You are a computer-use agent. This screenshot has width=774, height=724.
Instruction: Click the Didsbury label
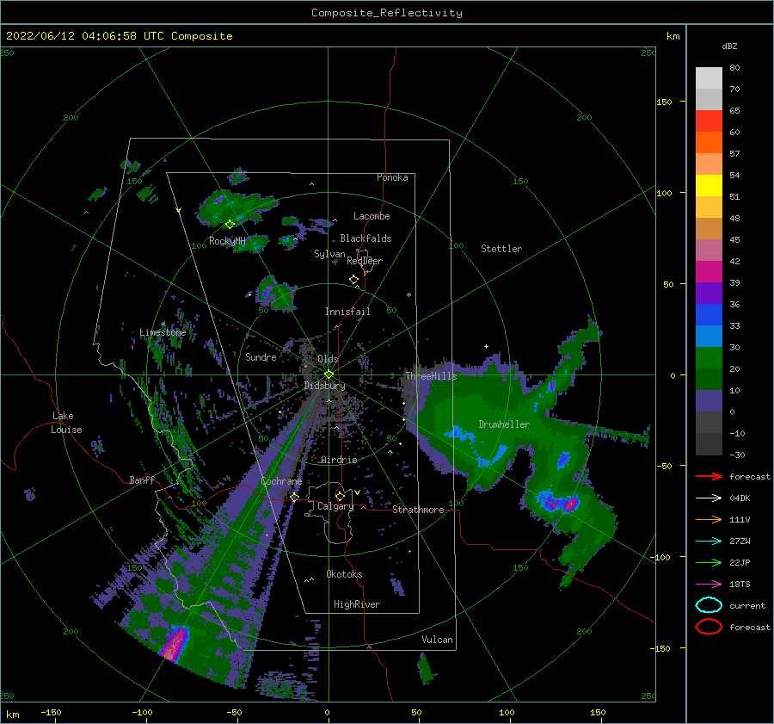pos(324,386)
